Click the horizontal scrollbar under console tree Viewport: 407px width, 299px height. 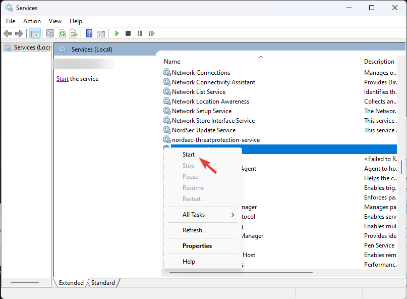[x=25, y=282]
